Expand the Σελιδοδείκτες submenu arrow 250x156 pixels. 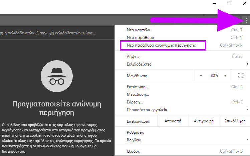coord(247,64)
